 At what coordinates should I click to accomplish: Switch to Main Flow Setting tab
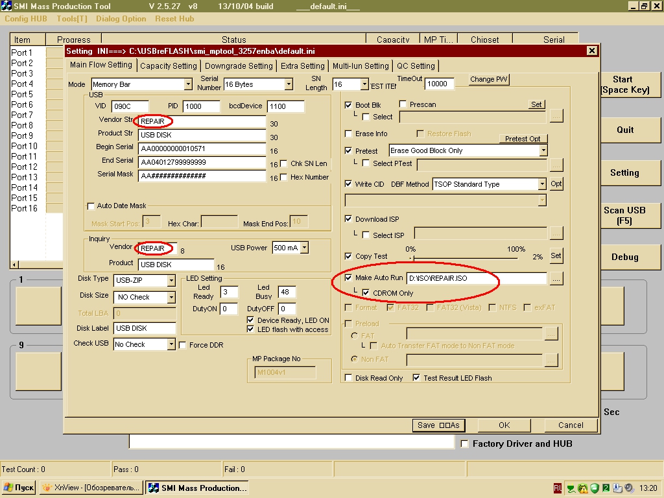tap(101, 65)
